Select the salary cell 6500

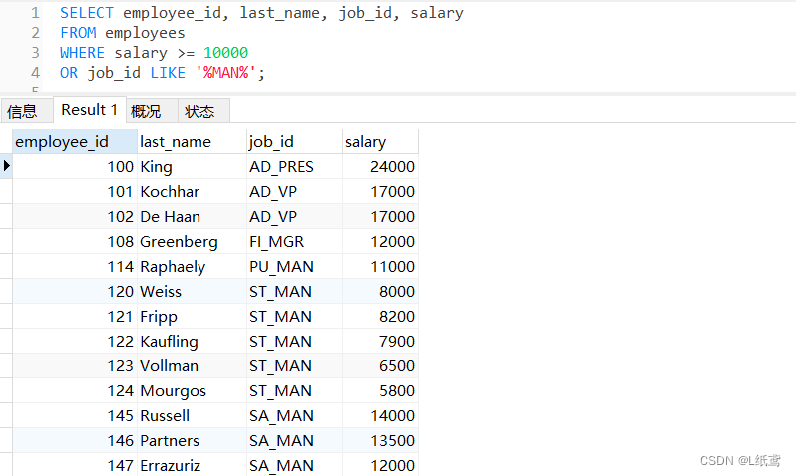(x=380, y=365)
